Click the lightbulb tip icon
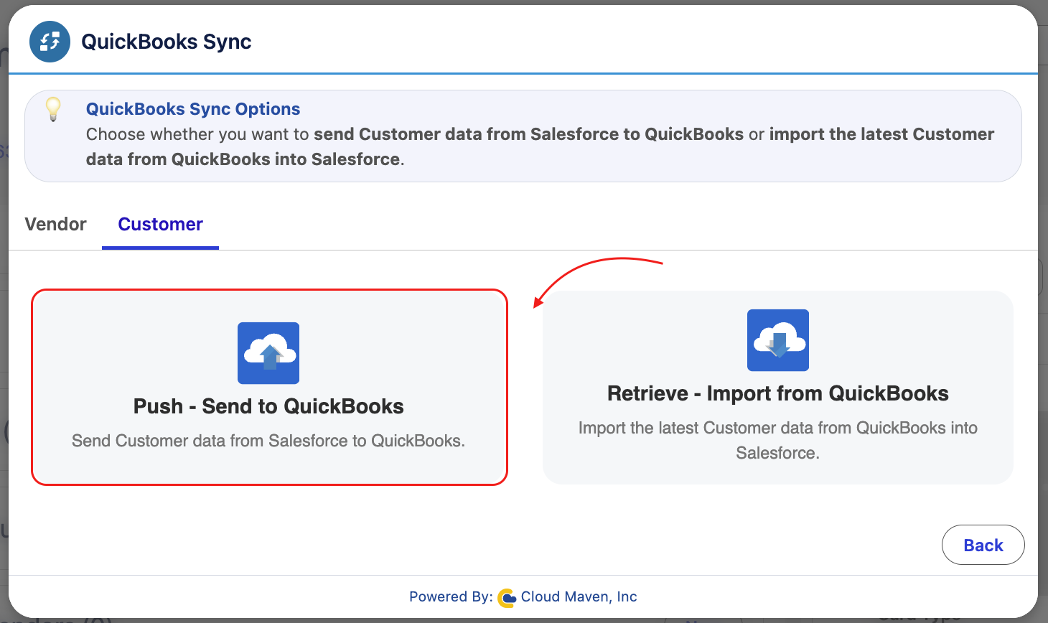This screenshot has width=1048, height=623. coord(53,109)
